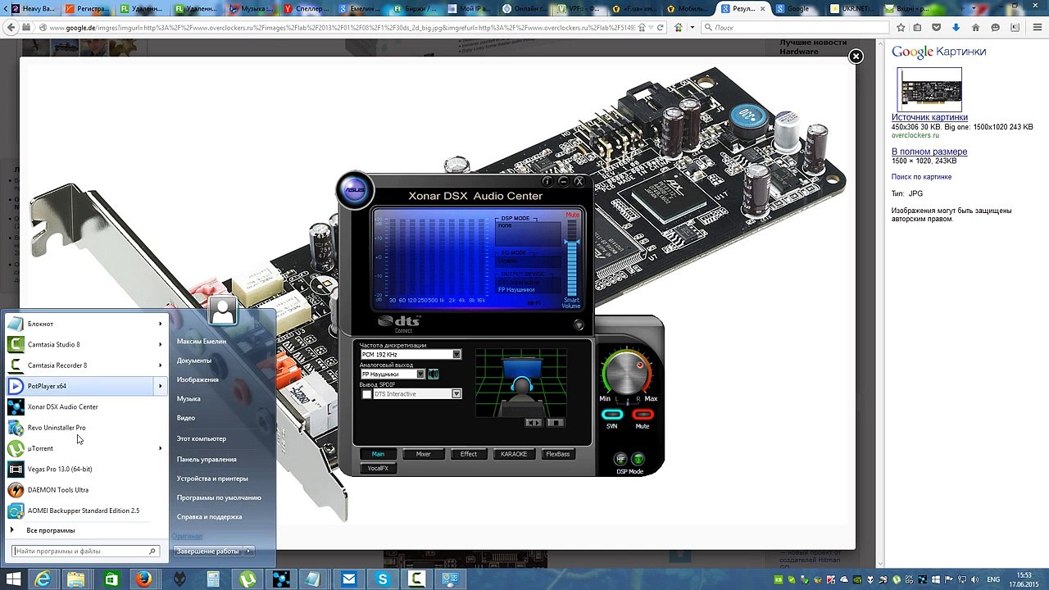1049x590 pixels.
Task: Click the Завершение работы button
Action: [208, 551]
